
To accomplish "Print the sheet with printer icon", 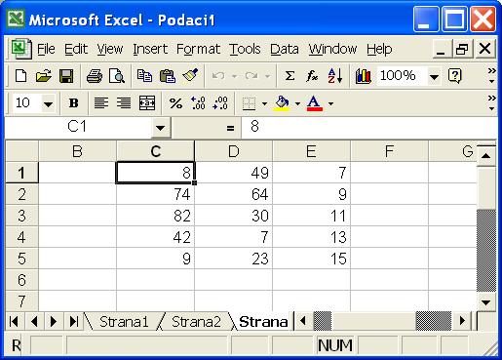I will (95, 76).
